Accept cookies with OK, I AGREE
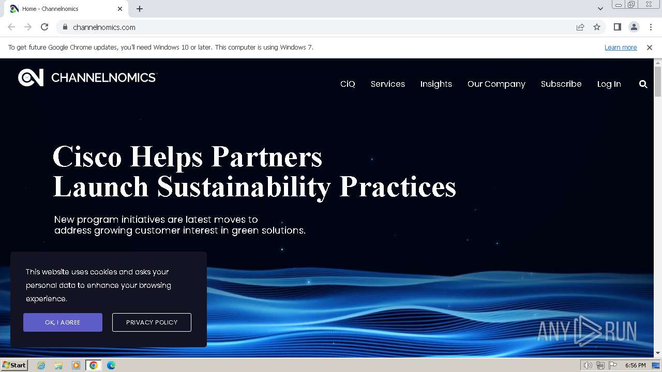Viewport: 662px width, 372px height. 63,322
